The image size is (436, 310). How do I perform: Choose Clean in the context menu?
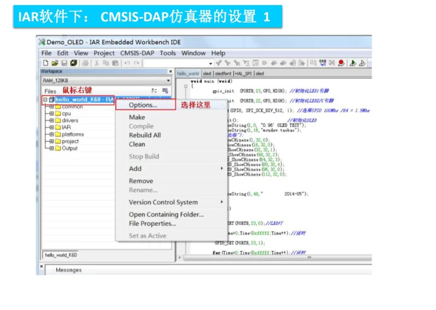(x=172, y=144)
